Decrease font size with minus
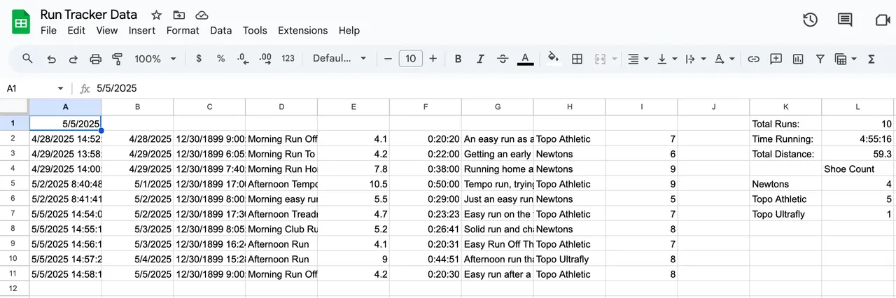The width and height of the screenshot is (896, 298). (388, 59)
